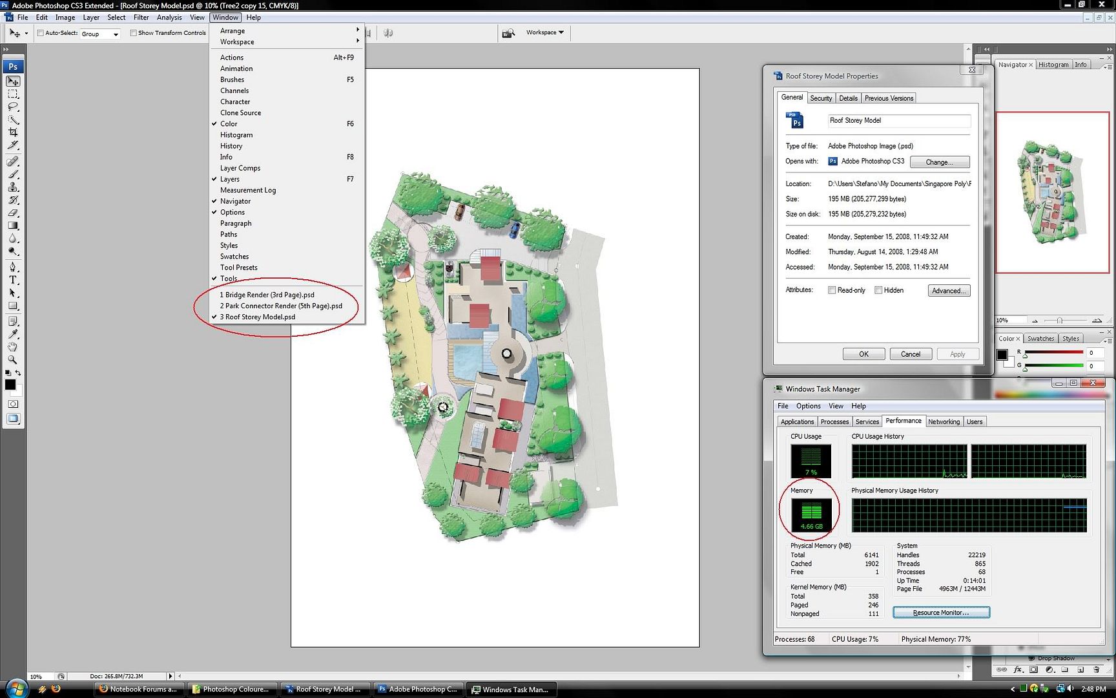Screen dimensions: 1116x698
Task: Select the Slice tool
Action: 13,145
